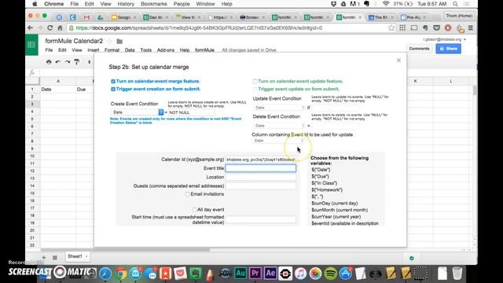The width and height of the screenshot is (503, 283).
Task: Click the Calendar Id input field
Action: click(x=260, y=160)
